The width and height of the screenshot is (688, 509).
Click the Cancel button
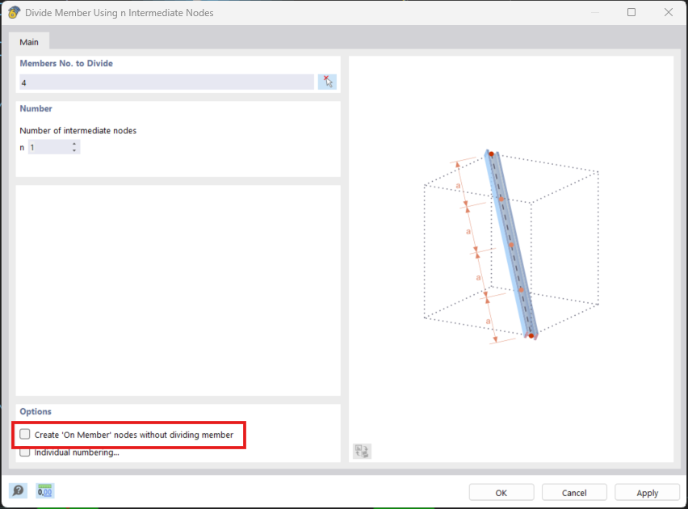[x=574, y=493]
